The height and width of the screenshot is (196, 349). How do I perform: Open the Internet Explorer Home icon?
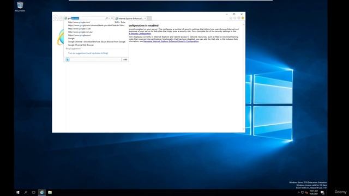tap(231, 18)
